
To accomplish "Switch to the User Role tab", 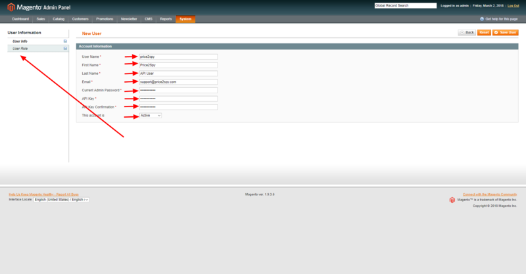I will (x=38, y=49).
